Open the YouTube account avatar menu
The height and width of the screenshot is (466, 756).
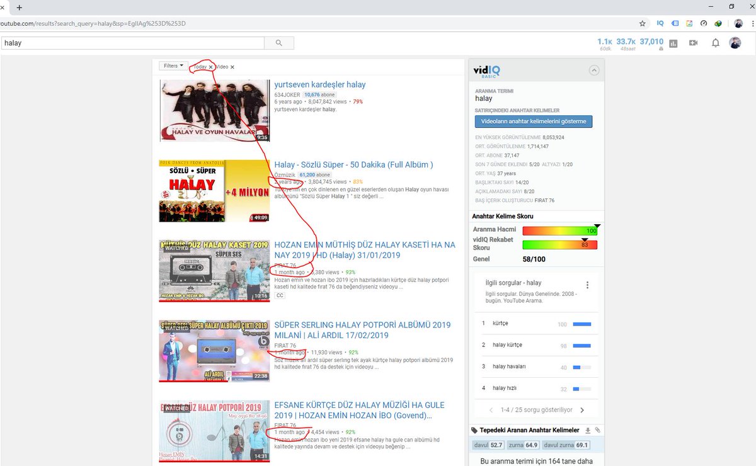735,43
